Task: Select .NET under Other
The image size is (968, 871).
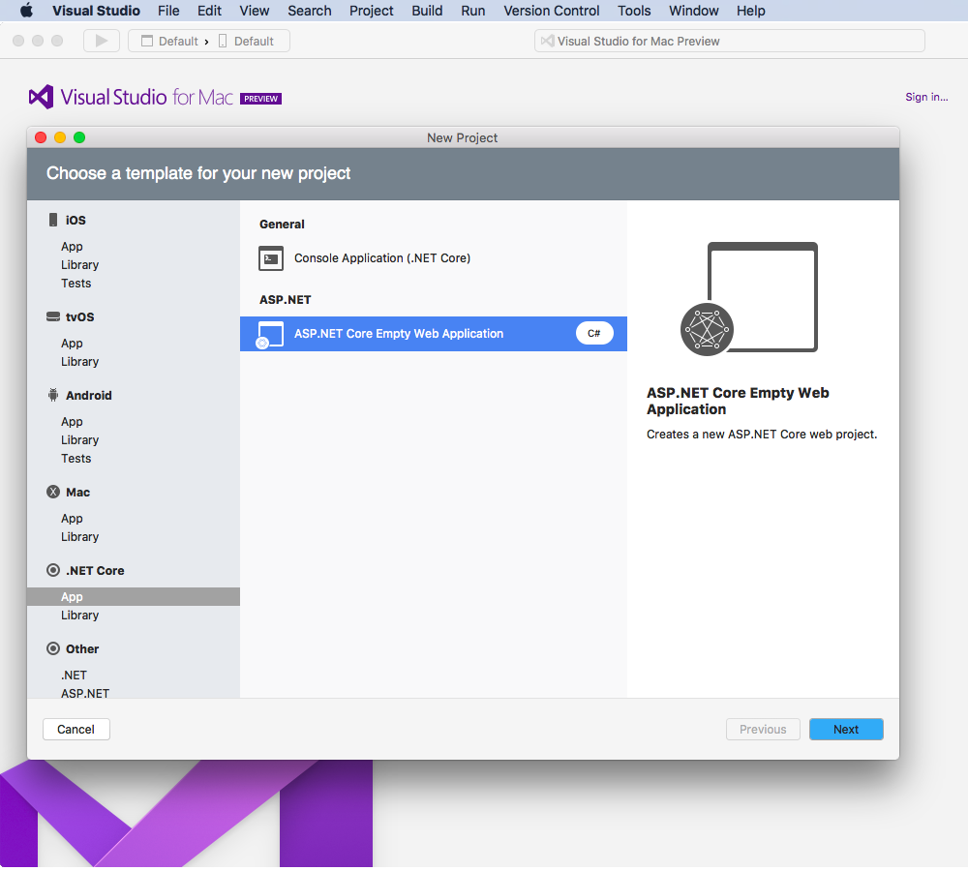Action: coord(75,676)
